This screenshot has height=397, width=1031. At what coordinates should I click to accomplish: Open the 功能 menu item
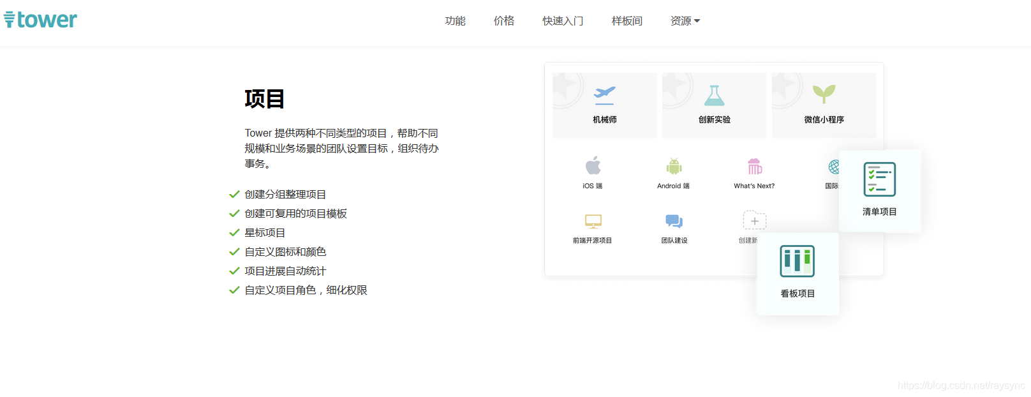click(x=455, y=21)
